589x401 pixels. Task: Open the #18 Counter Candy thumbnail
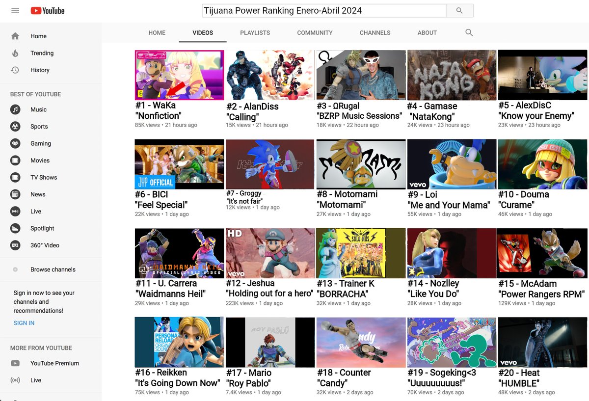coord(361,342)
